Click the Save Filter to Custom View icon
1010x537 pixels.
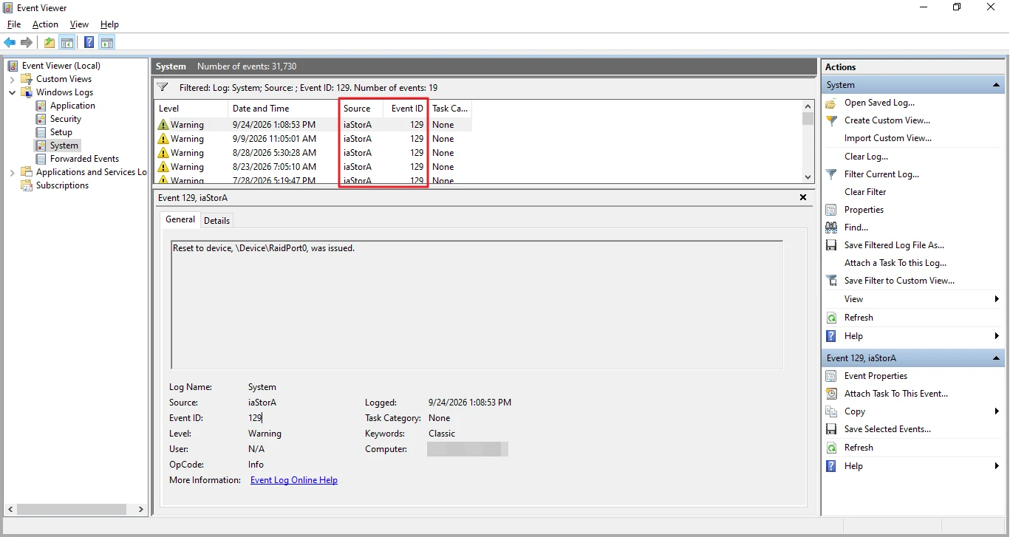click(831, 281)
